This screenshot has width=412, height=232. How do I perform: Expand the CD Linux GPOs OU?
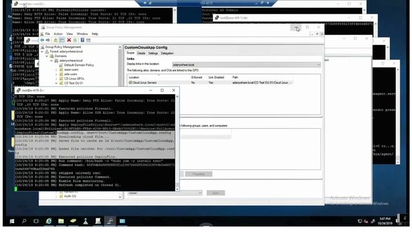56,79
